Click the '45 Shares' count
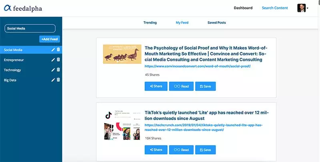 [152, 75]
